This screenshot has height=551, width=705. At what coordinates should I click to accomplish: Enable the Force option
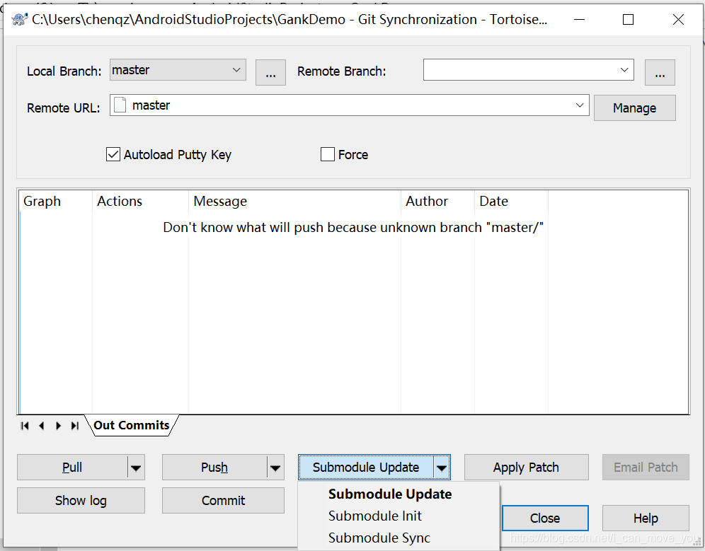(x=327, y=154)
